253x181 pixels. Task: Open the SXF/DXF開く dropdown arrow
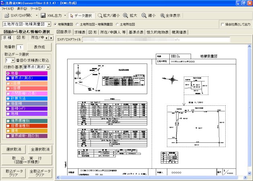[37, 16]
